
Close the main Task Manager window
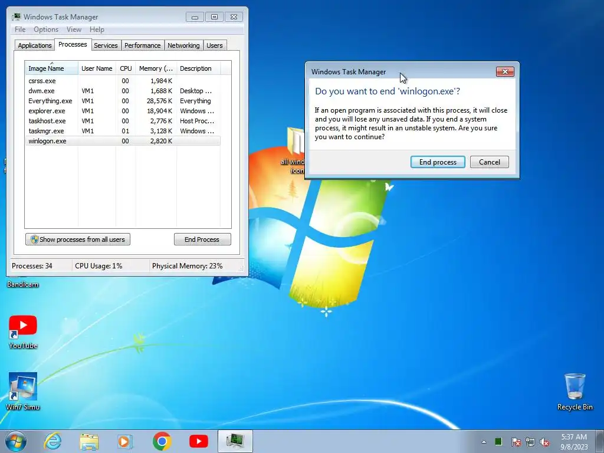[234, 17]
